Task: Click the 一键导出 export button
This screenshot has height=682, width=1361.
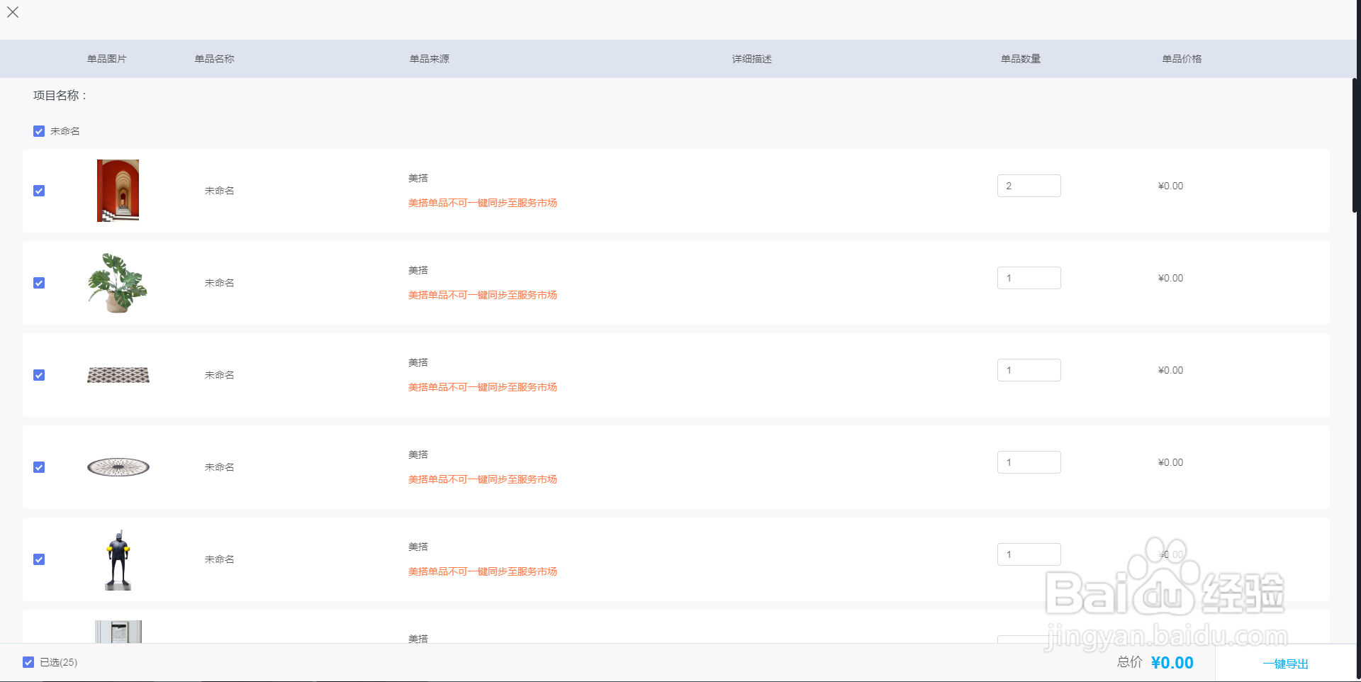Action: (x=1285, y=664)
